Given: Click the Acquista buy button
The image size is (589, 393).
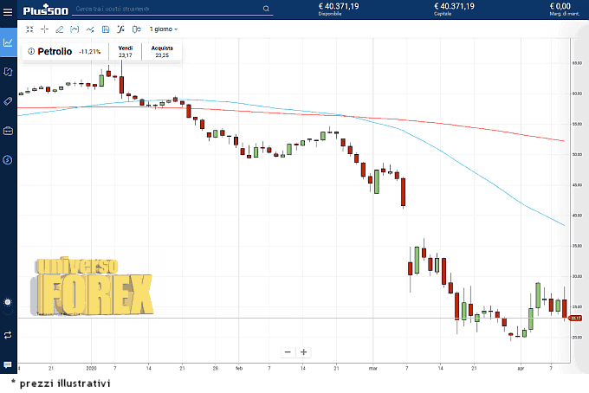Looking at the screenshot, I should pyautogui.click(x=162, y=52).
